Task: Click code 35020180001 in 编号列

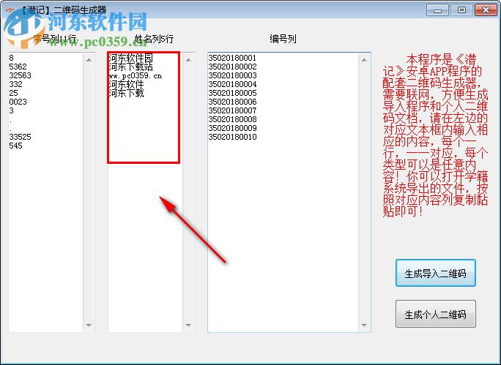Action: click(x=232, y=58)
